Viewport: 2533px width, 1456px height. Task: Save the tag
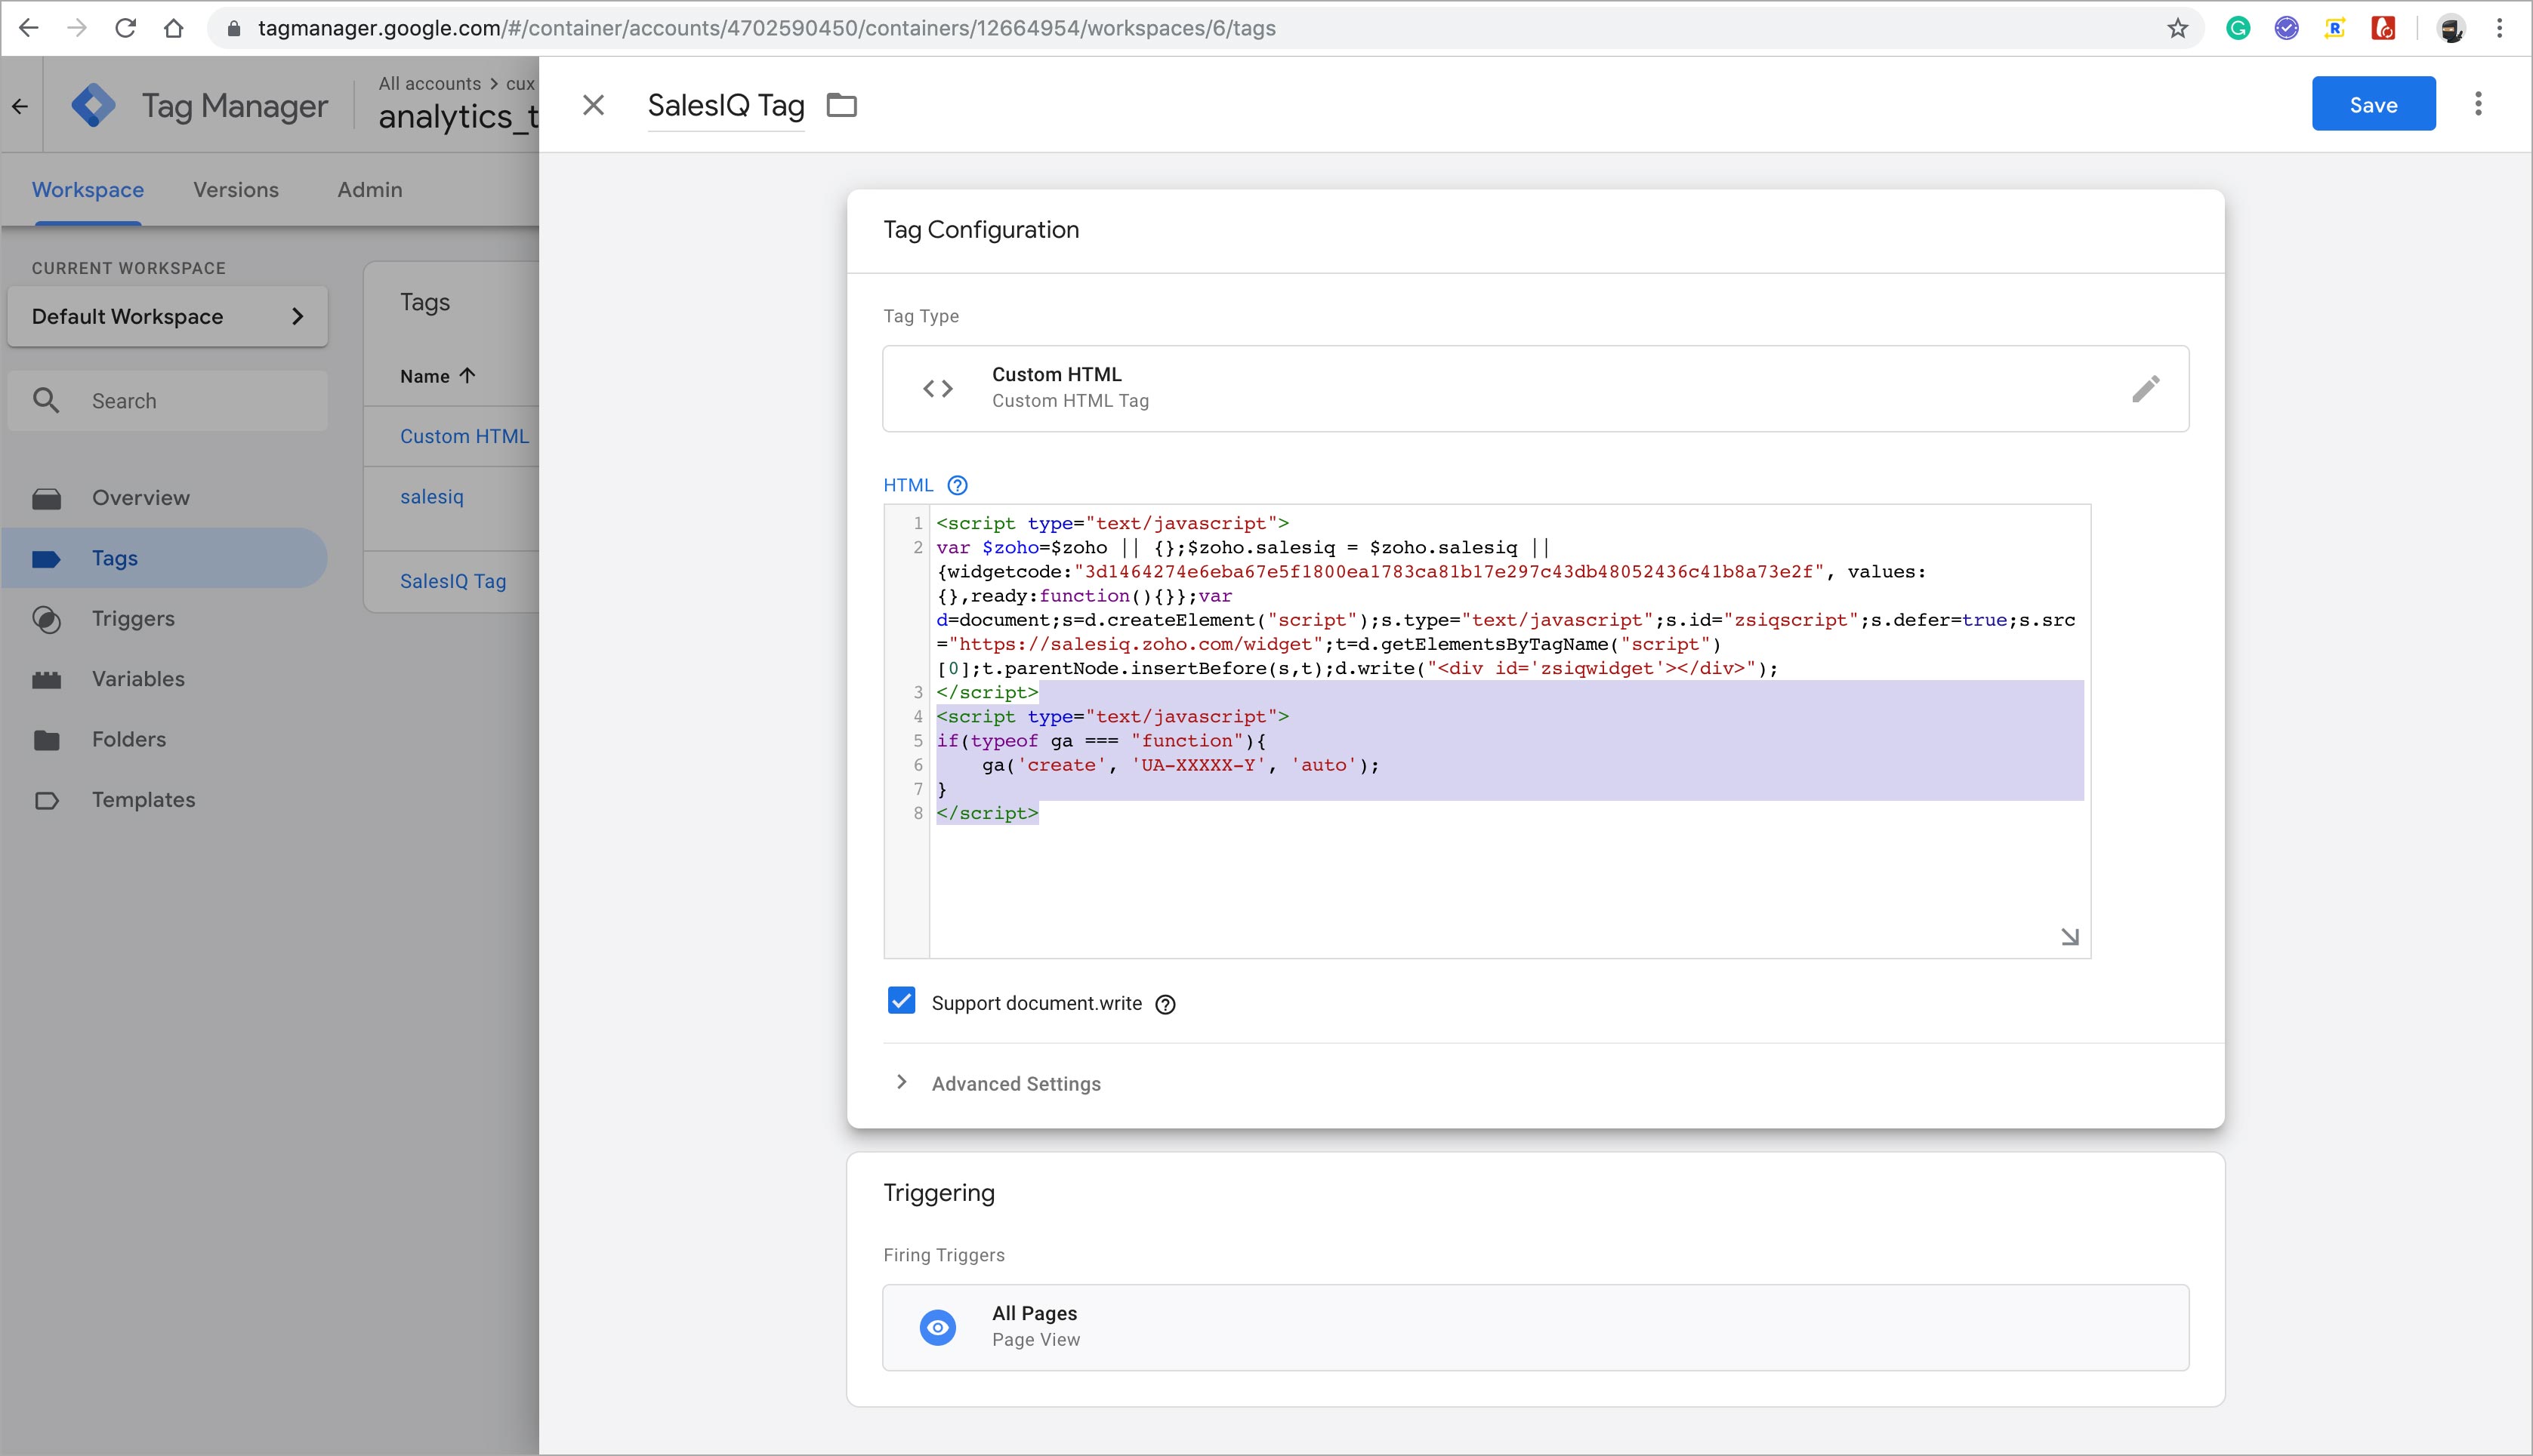(x=2373, y=104)
